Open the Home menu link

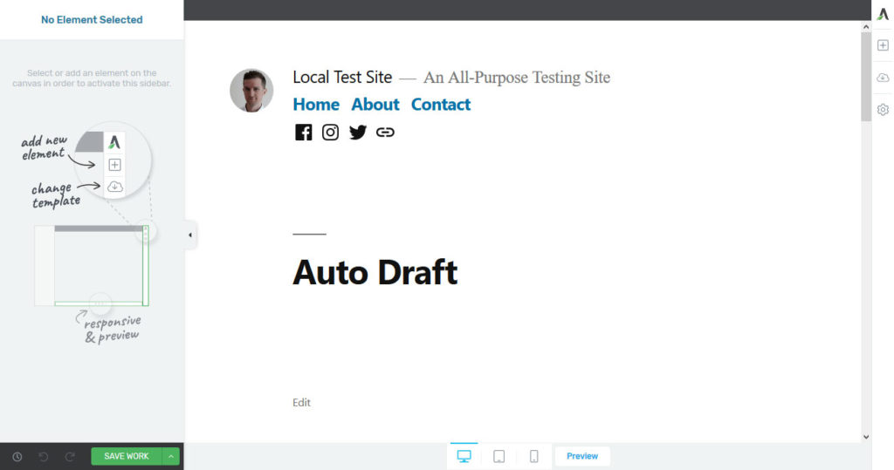(316, 105)
